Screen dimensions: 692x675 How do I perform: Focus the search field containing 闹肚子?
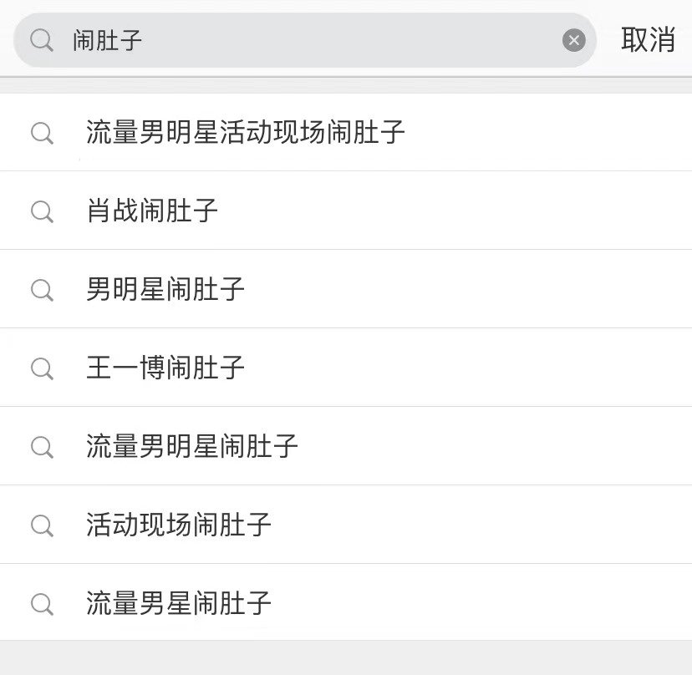point(304,40)
